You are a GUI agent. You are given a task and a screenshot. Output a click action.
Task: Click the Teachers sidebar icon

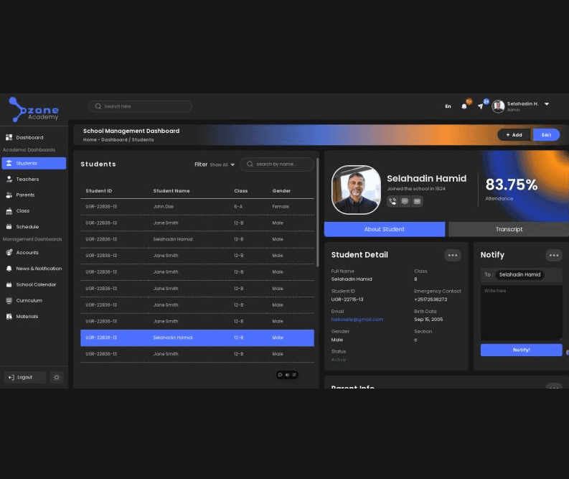click(9, 179)
